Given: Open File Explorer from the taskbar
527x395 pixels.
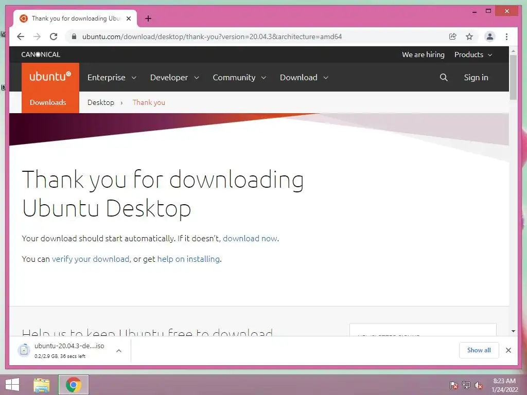Looking at the screenshot, I should point(41,385).
